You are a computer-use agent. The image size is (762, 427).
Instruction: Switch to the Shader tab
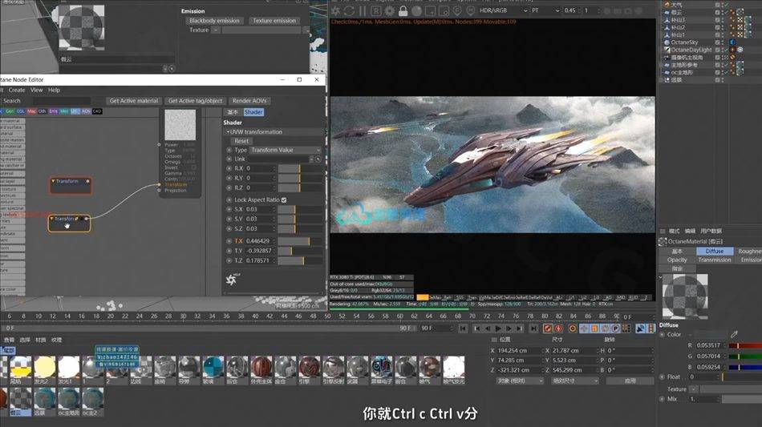[253, 112]
